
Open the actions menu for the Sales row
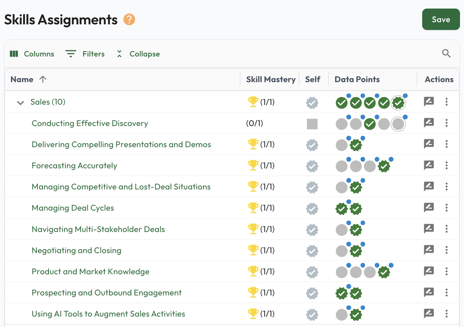[447, 102]
